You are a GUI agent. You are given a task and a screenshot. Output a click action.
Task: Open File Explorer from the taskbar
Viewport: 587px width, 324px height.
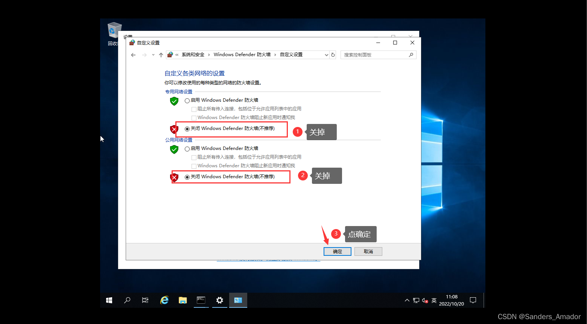pyautogui.click(x=182, y=300)
